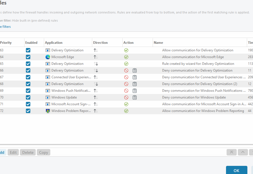Click the allow icon for Windows Problem Reporting
This screenshot has width=253, height=174.
(126, 111)
